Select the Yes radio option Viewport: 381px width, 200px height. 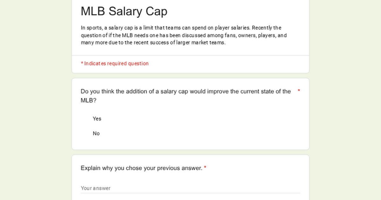click(x=97, y=119)
